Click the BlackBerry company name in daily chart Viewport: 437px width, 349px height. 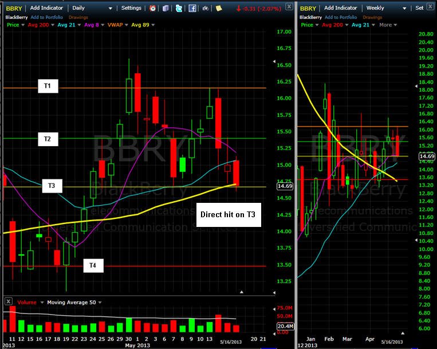pos(17,17)
